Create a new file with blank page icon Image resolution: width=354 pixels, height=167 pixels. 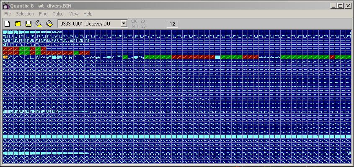(x=8, y=24)
